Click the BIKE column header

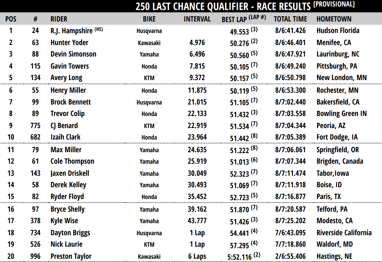pos(149,19)
